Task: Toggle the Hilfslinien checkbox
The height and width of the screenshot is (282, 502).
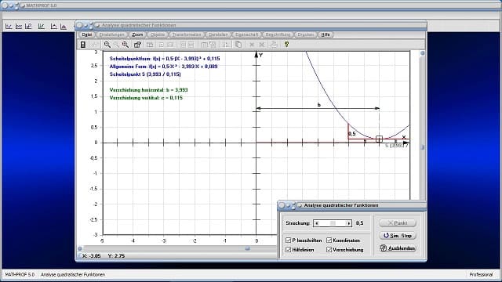Action: [x=288, y=249]
